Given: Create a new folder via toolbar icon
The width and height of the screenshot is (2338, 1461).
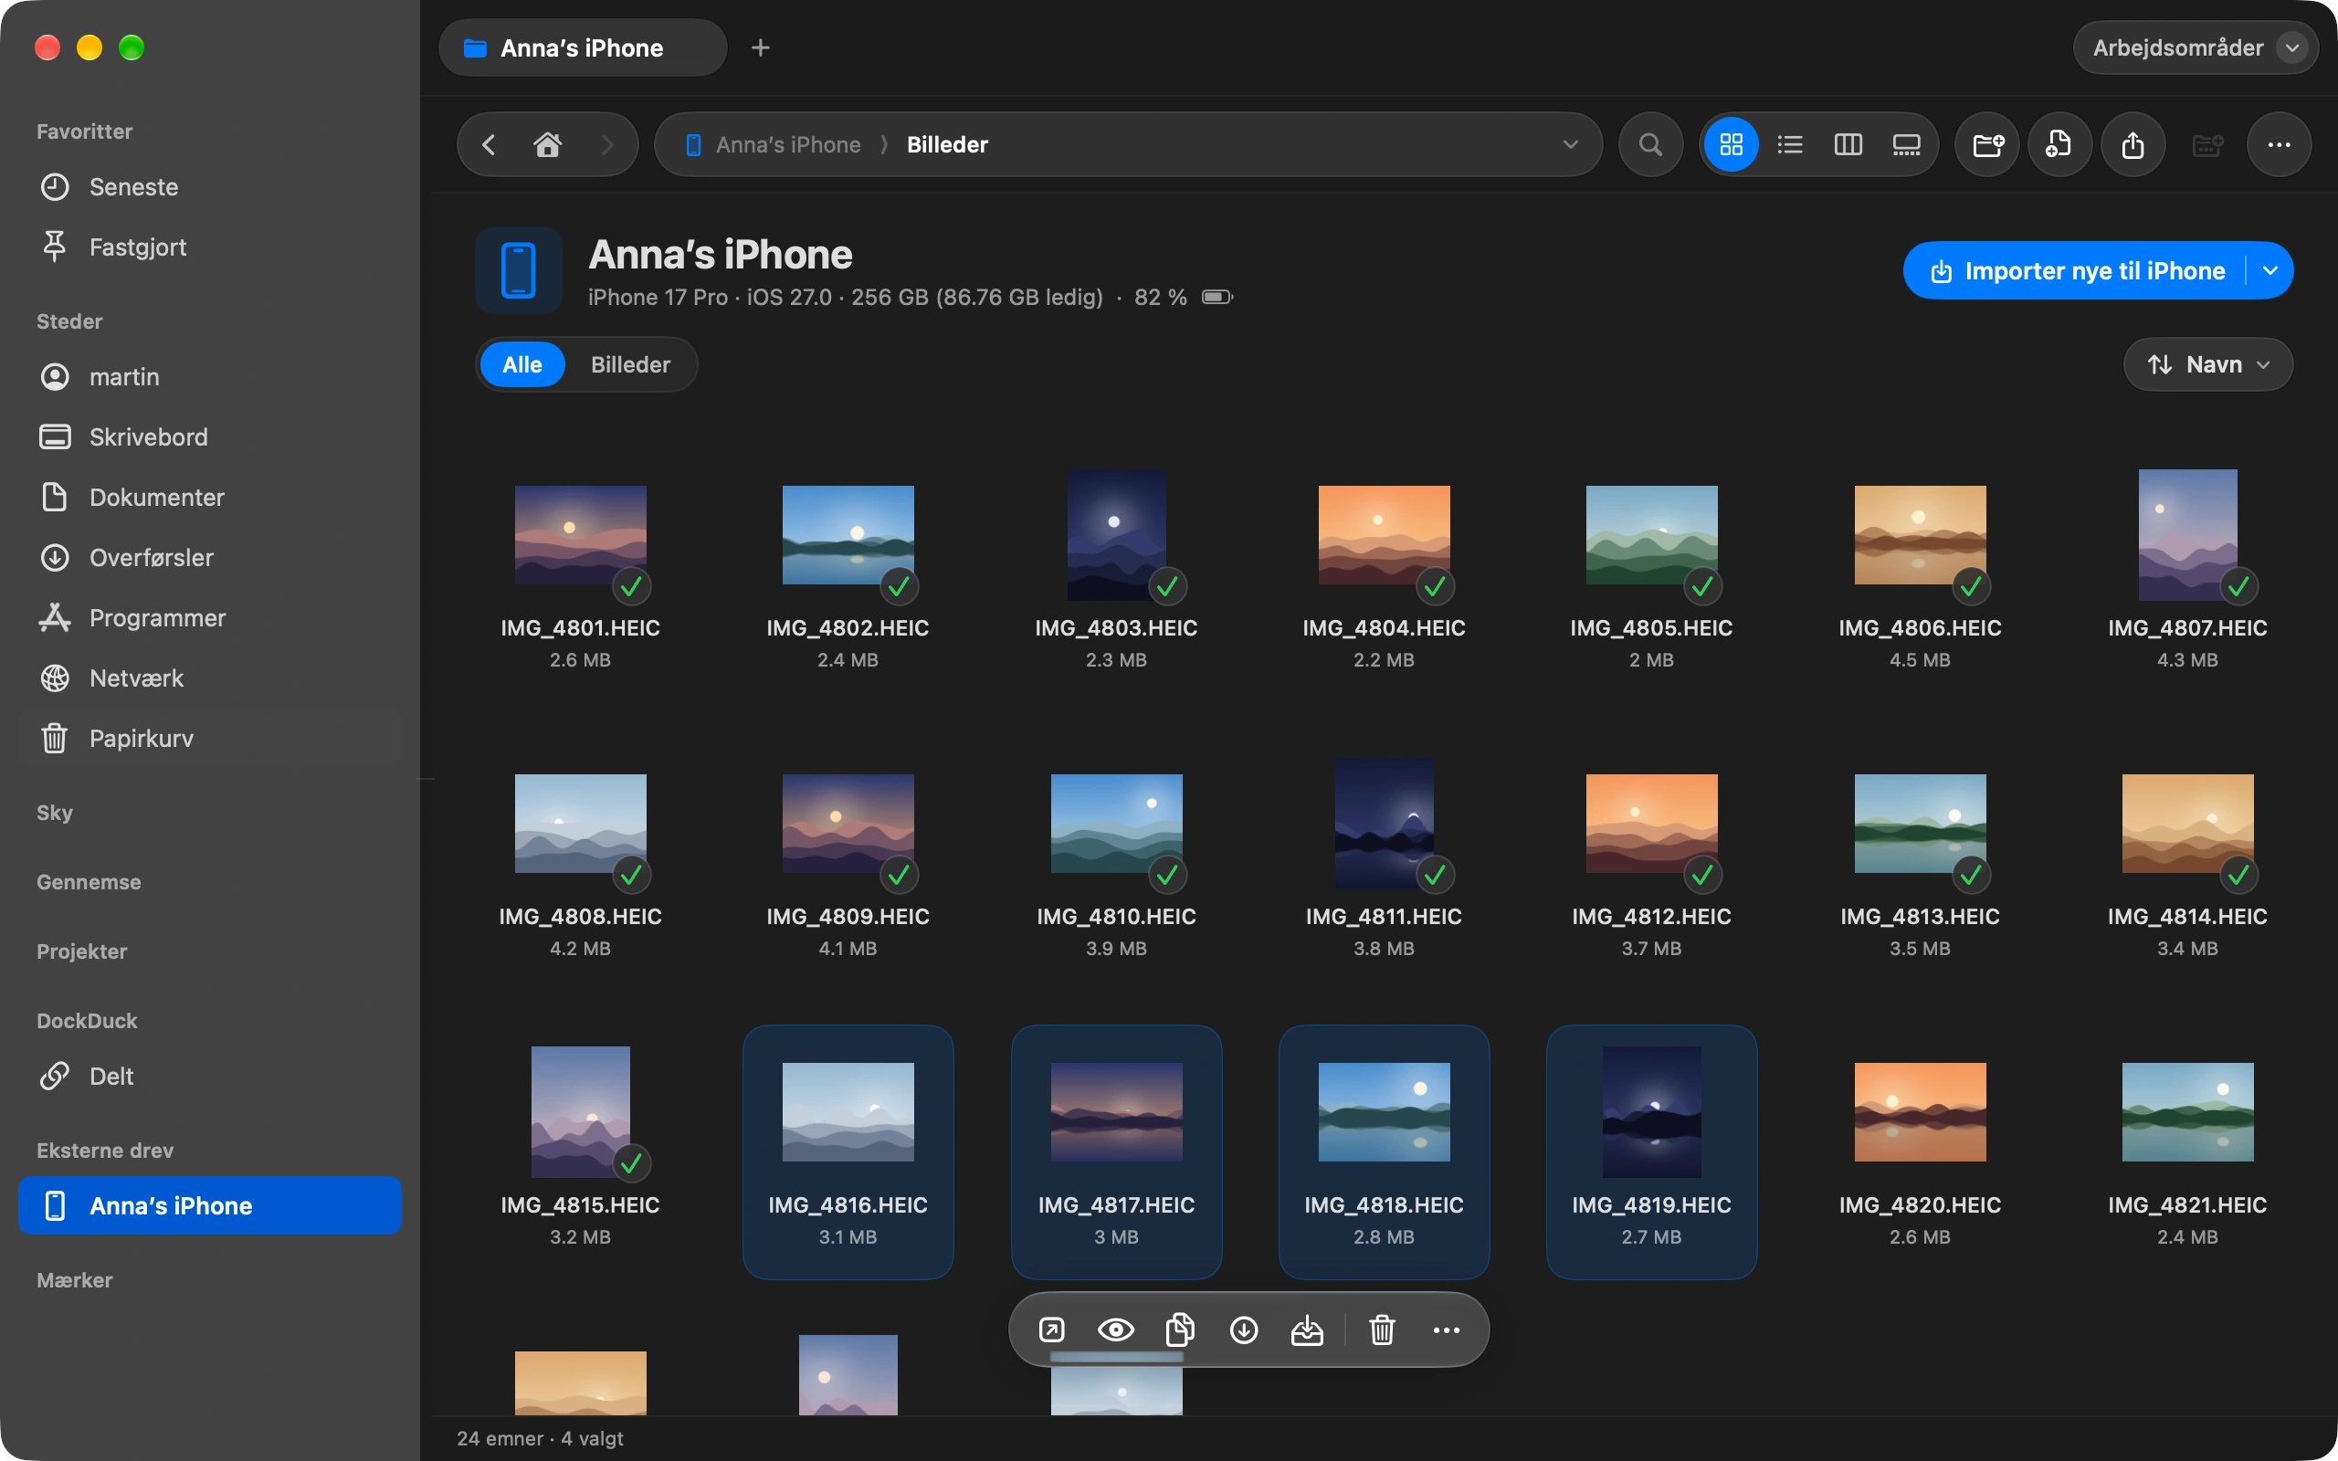Looking at the screenshot, I should tap(1986, 145).
